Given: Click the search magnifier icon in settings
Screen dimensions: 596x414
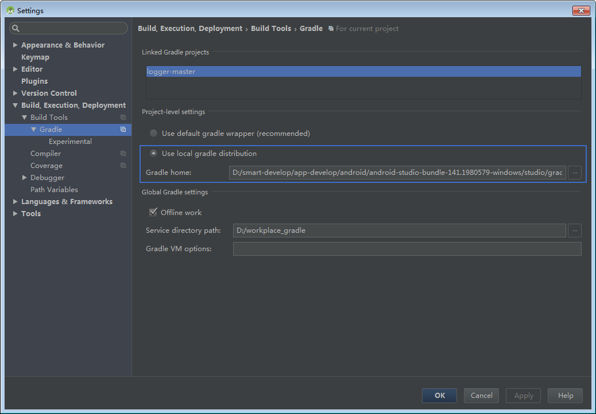Looking at the screenshot, I should pos(16,29).
